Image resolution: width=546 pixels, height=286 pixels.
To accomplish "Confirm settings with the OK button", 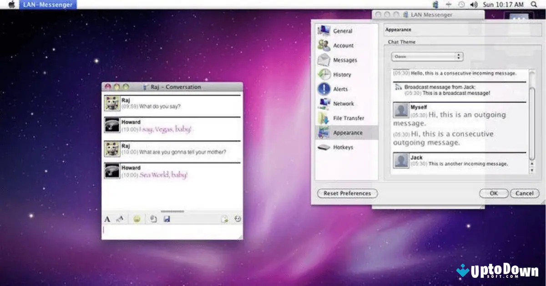I will [x=493, y=193].
